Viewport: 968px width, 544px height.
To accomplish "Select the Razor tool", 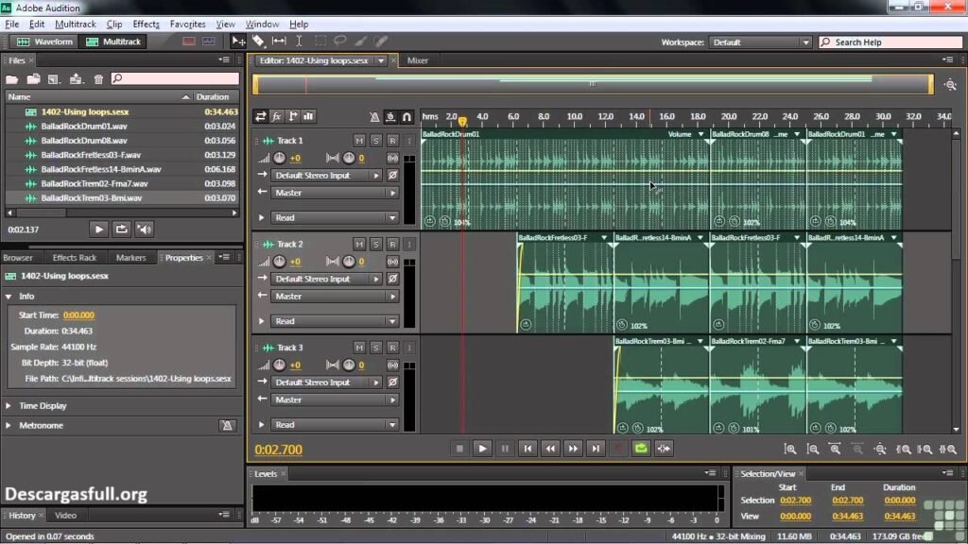I will coord(256,41).
